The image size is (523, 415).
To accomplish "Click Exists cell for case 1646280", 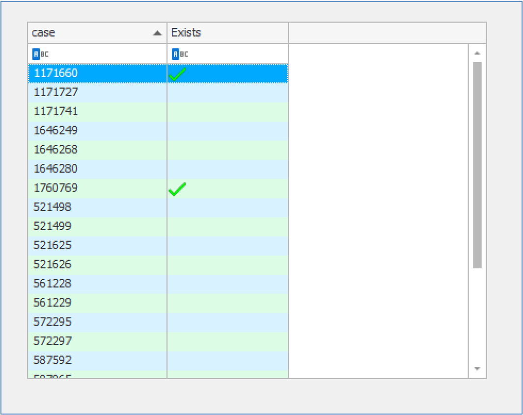I will [x=227, y=169].
